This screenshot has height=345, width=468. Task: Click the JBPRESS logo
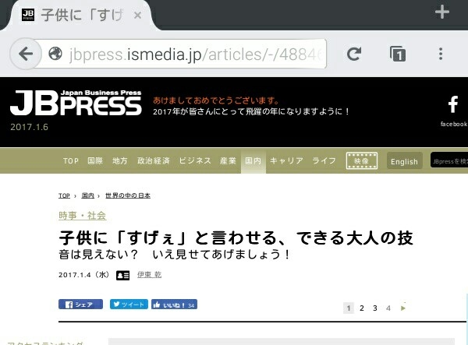[76, 103]
